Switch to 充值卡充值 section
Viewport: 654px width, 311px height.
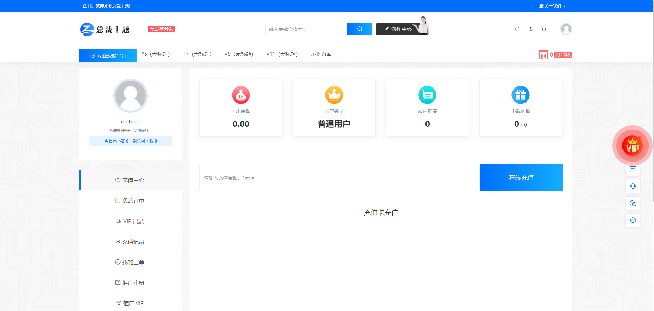[x=381, y=213]
